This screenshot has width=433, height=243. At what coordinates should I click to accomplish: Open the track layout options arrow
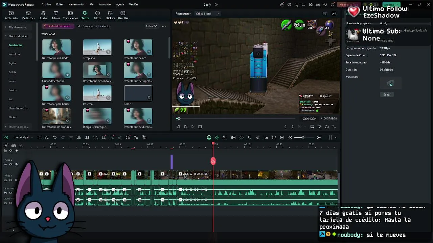336,137
